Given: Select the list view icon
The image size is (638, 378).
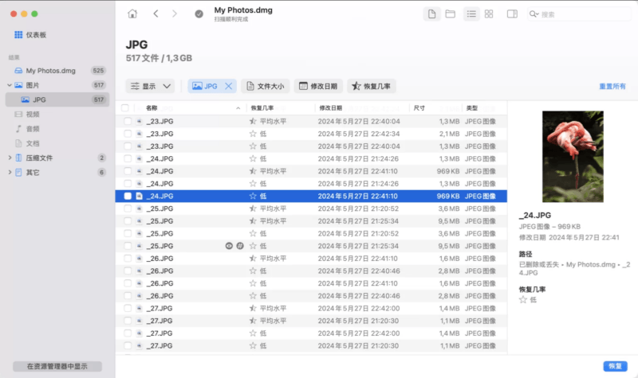Looking at the screenshot, I should 471,14.
